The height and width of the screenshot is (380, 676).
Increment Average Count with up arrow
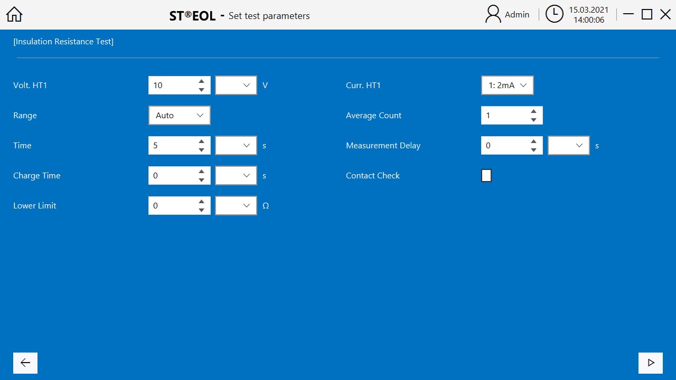pos(533,111)
